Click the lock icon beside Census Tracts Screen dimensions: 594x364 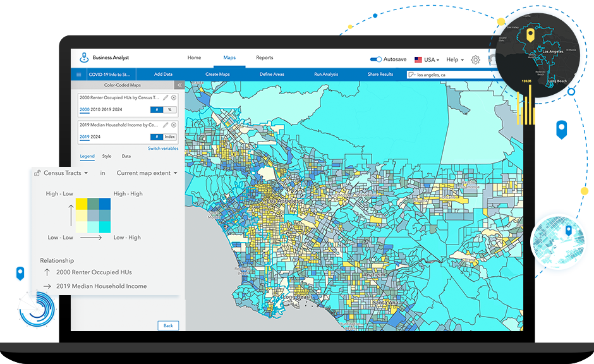(37, 173)
